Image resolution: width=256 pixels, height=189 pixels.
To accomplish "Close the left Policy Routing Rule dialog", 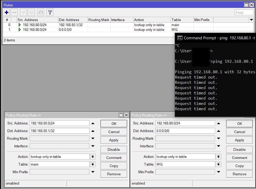I will [126, 115].
